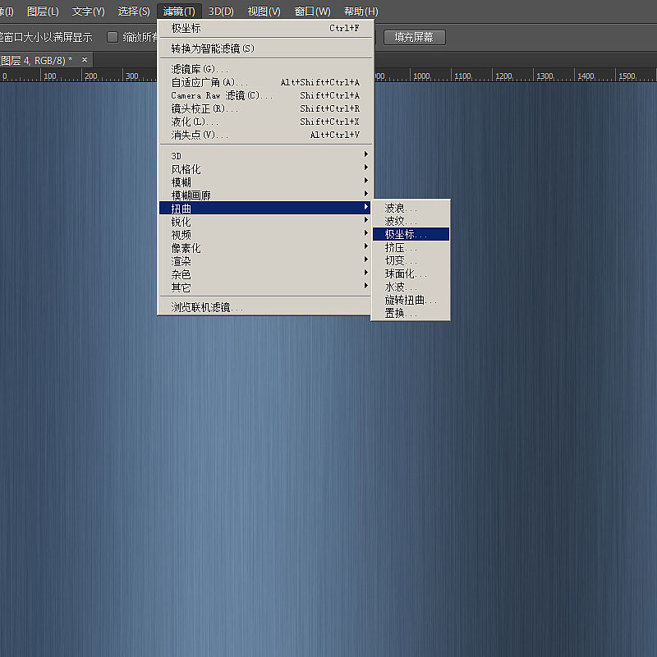
Task: Expand the 像素化 submenu
Action: [x=264, y=248]
